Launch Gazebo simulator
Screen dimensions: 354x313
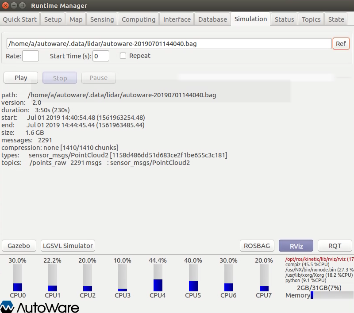[x=19, y=245]
